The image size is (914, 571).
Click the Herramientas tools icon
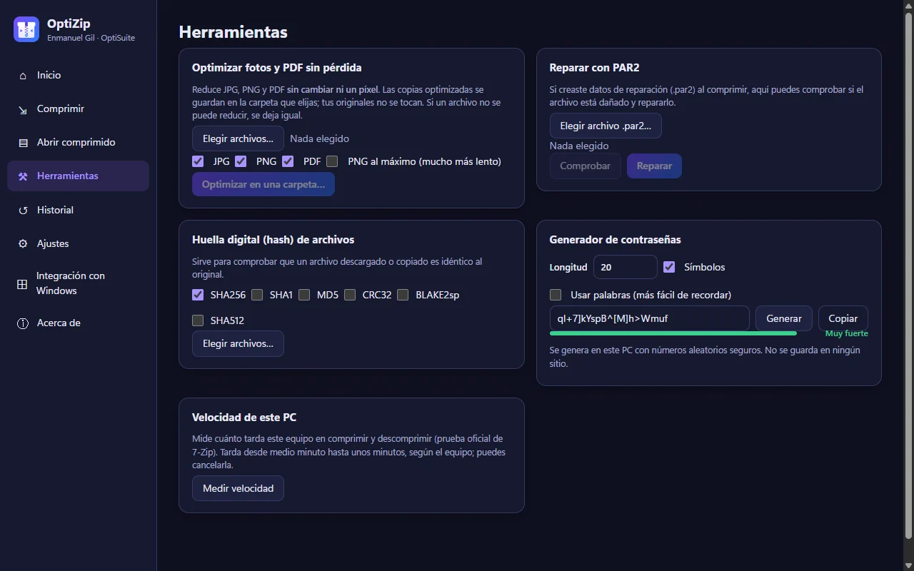[x=23, y=176]
